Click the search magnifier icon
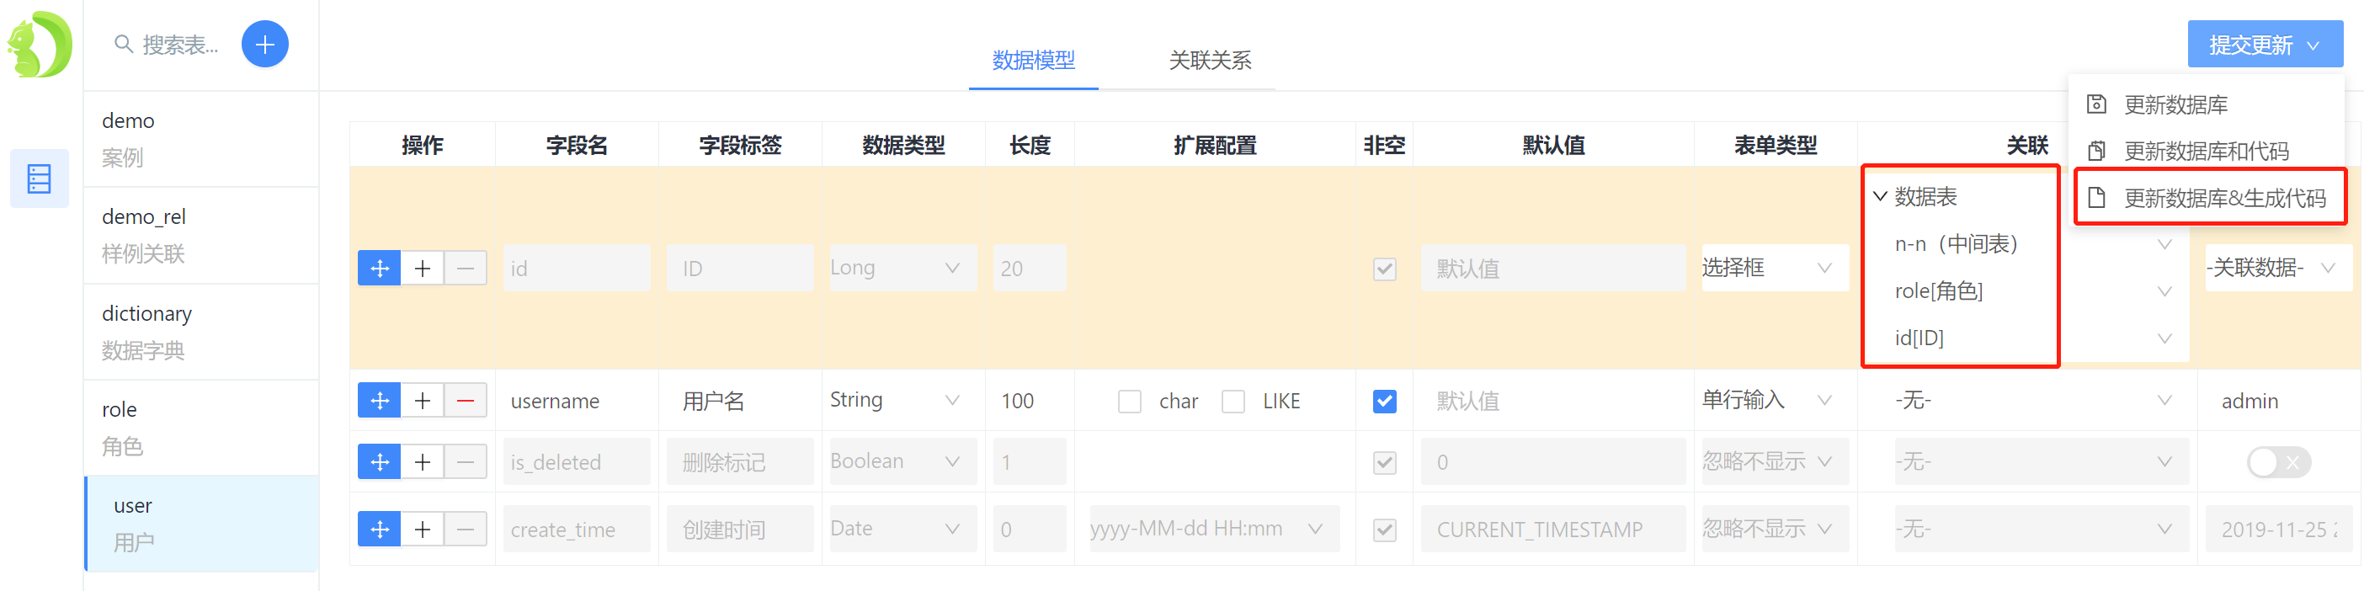The image size is (2364, 591). pos(123,44)
